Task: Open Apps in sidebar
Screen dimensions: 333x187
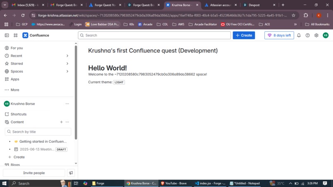Action: [12, 79]
